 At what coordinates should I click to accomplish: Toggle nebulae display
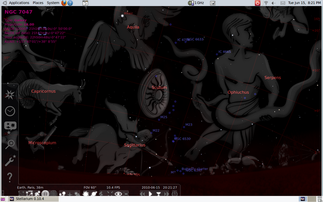[x=86, y=193]
